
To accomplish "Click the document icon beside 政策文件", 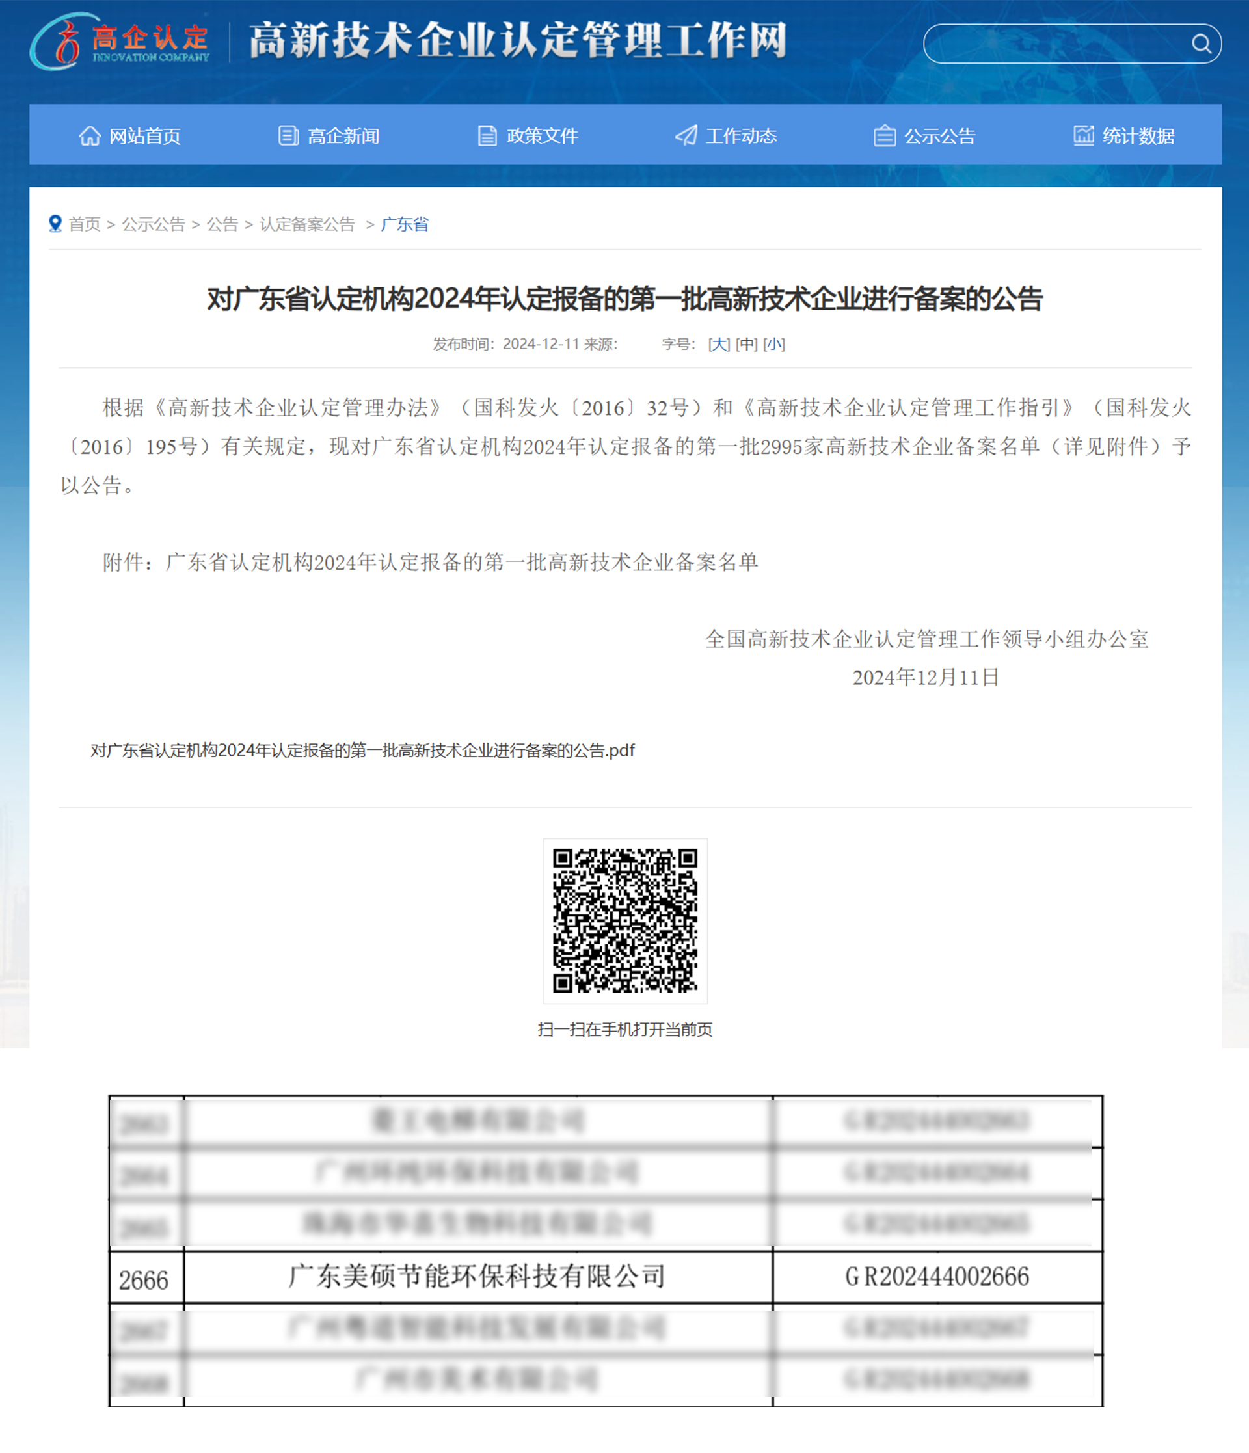I will pyautogui.click(x=487, y=135).
